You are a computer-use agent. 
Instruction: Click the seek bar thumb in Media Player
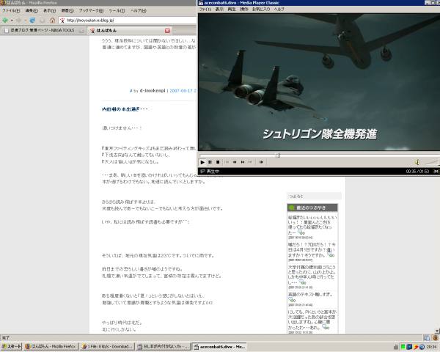[277, 155]
